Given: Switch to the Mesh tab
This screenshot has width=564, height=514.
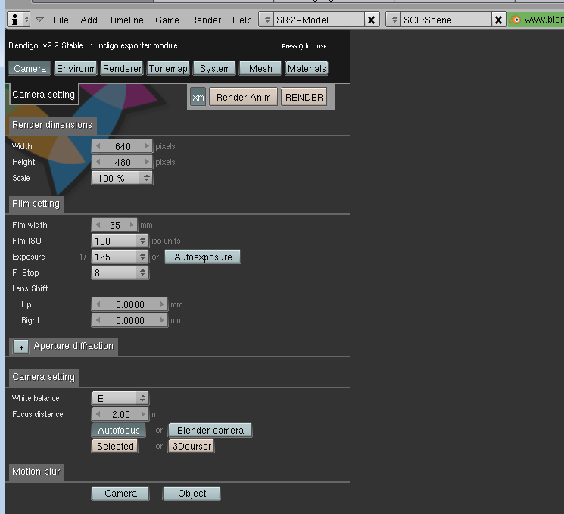Looking at the screenshot, I should pos(260,68).
